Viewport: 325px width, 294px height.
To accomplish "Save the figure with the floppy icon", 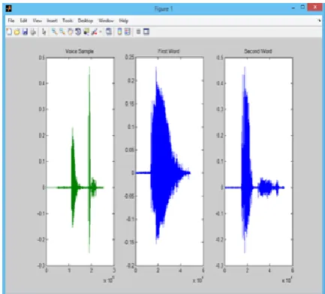I will [x=25, y=31].
